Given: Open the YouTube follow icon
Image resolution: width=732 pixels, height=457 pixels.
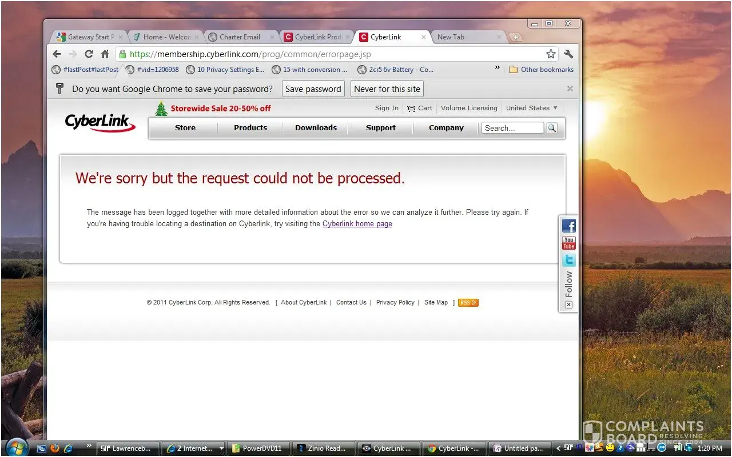Looking at the screenshot, I should pos(568,243).
